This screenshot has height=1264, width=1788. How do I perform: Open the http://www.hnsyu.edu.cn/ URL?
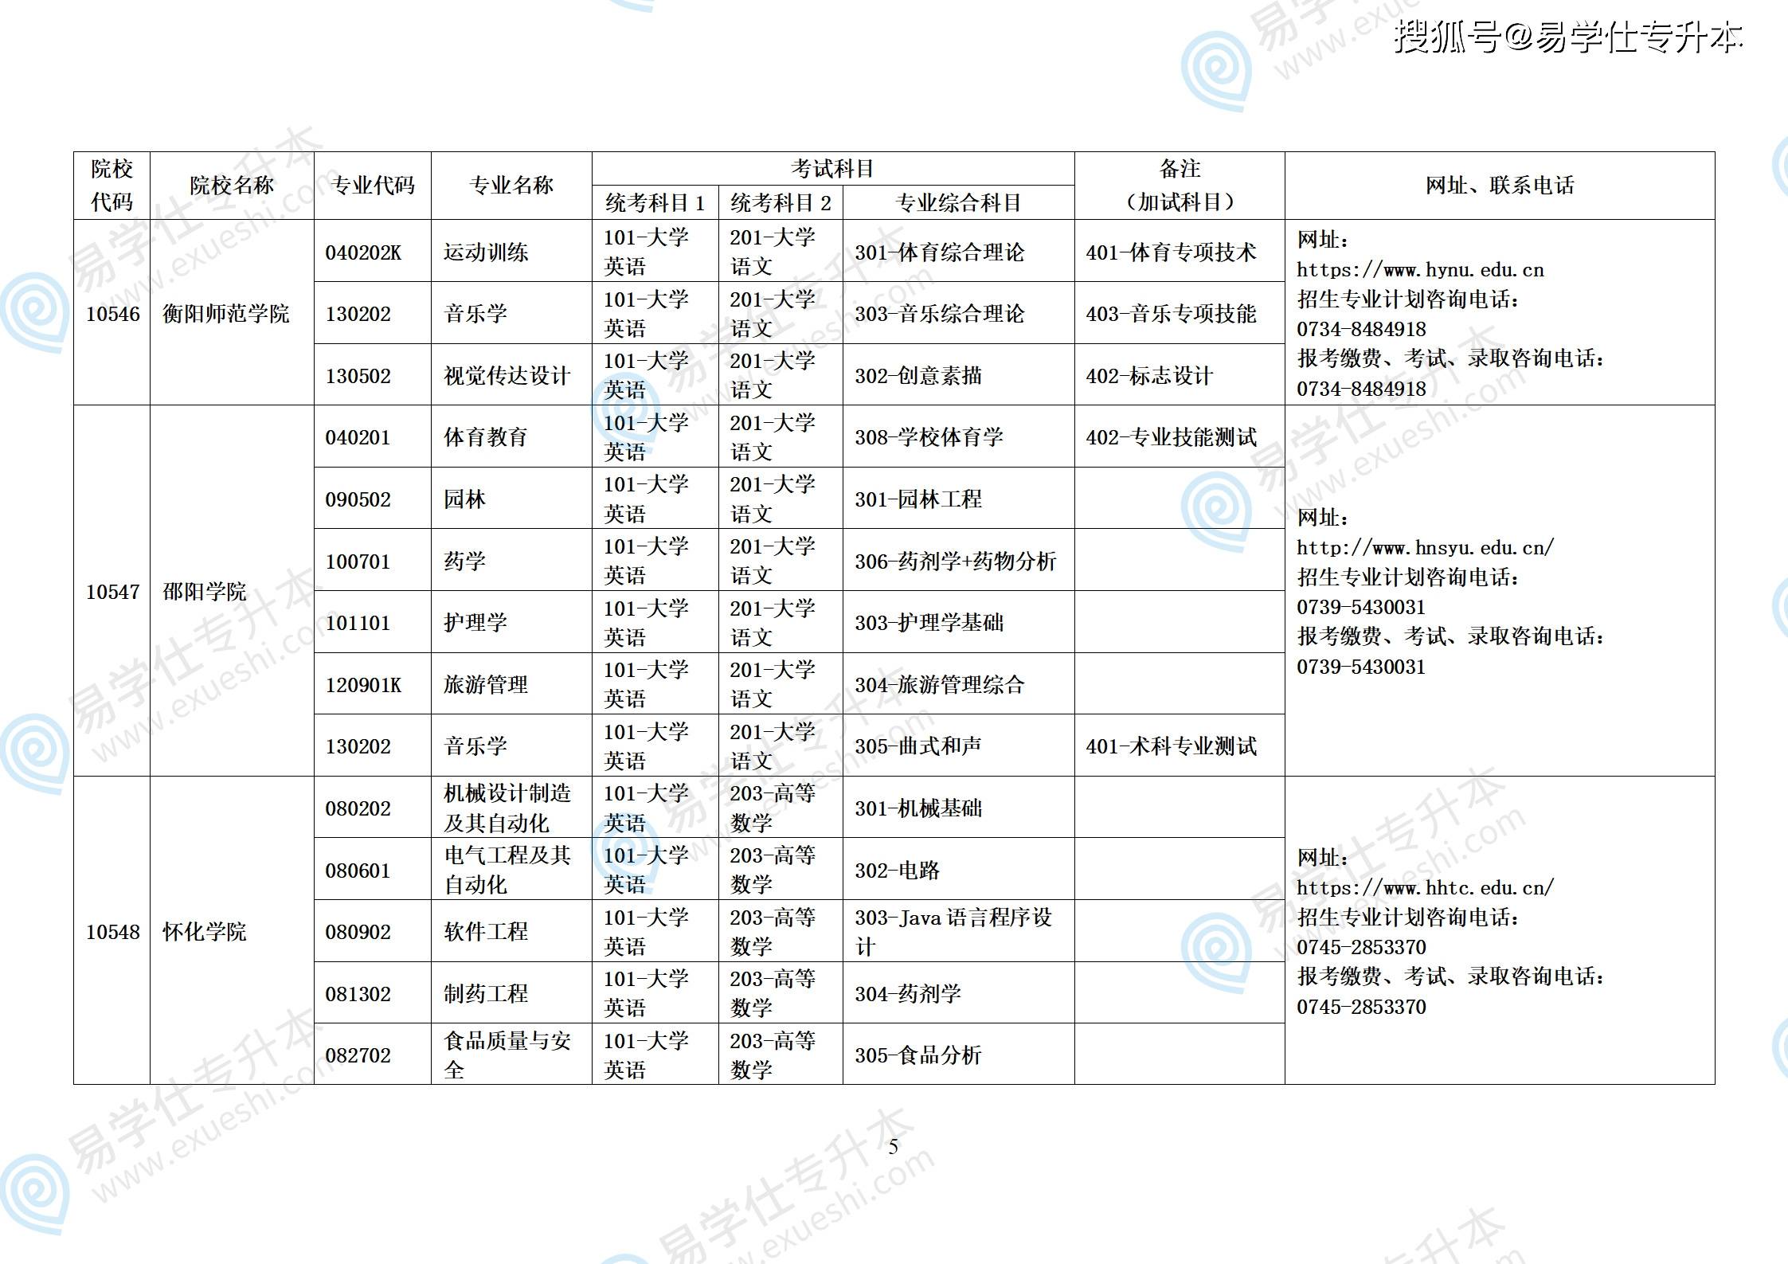click(x=1425, y=548)
